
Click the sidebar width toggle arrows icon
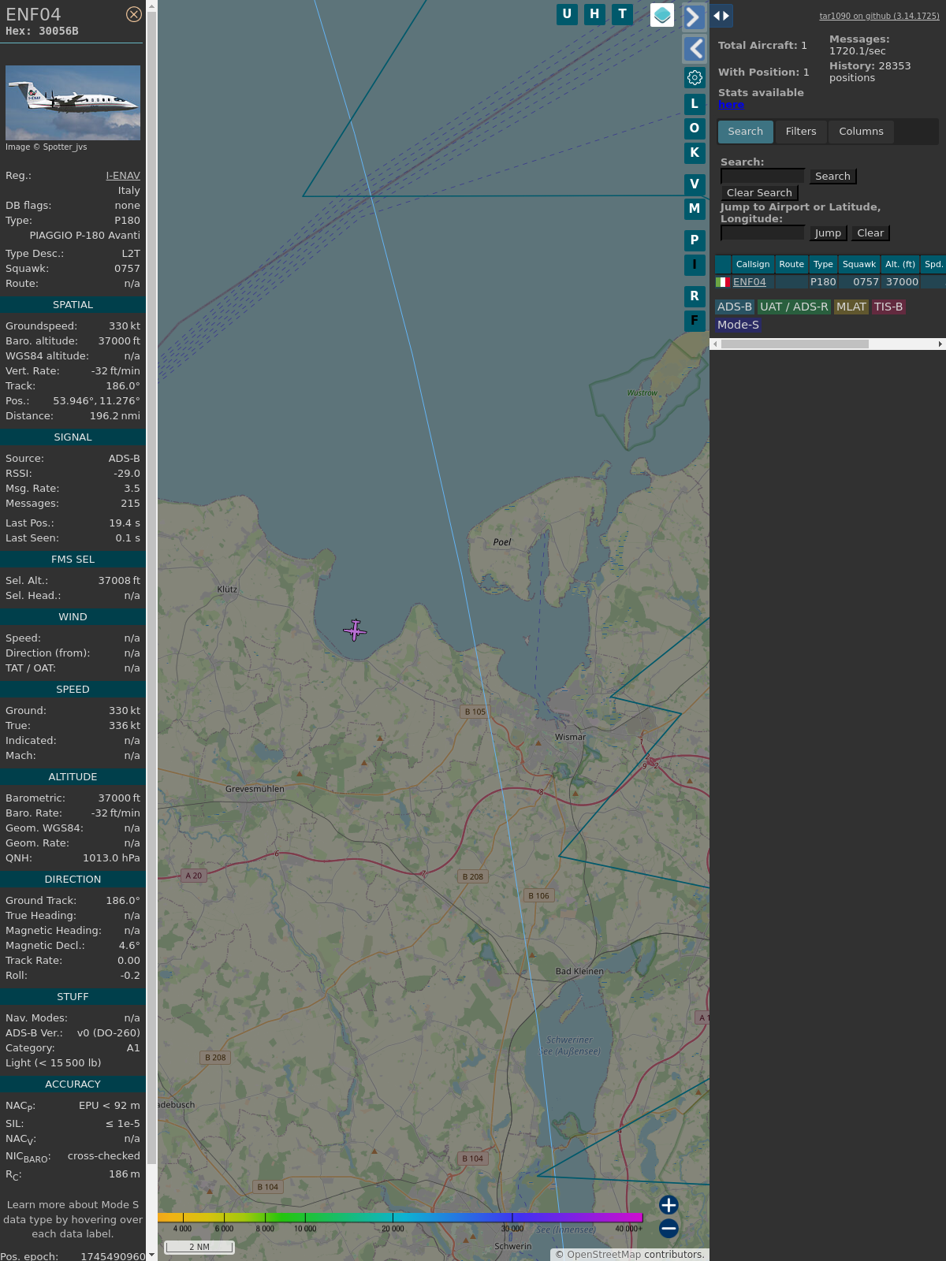coord(721,16)
